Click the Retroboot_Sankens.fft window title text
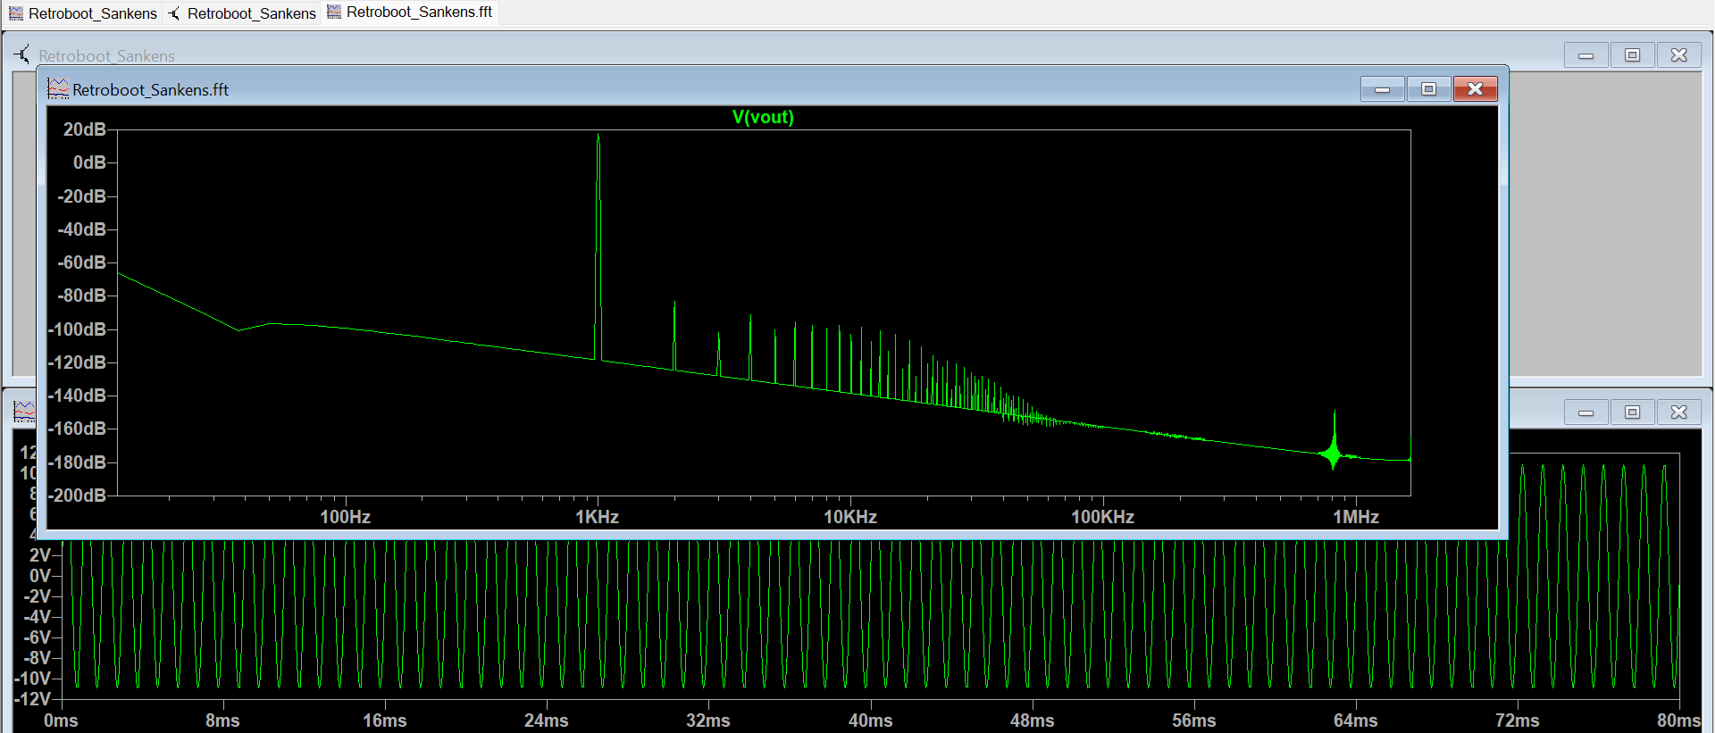This screenshot has width=1715, height=733. (150, 89)
